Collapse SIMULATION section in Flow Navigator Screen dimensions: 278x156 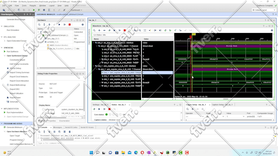[x=2, y=26]
